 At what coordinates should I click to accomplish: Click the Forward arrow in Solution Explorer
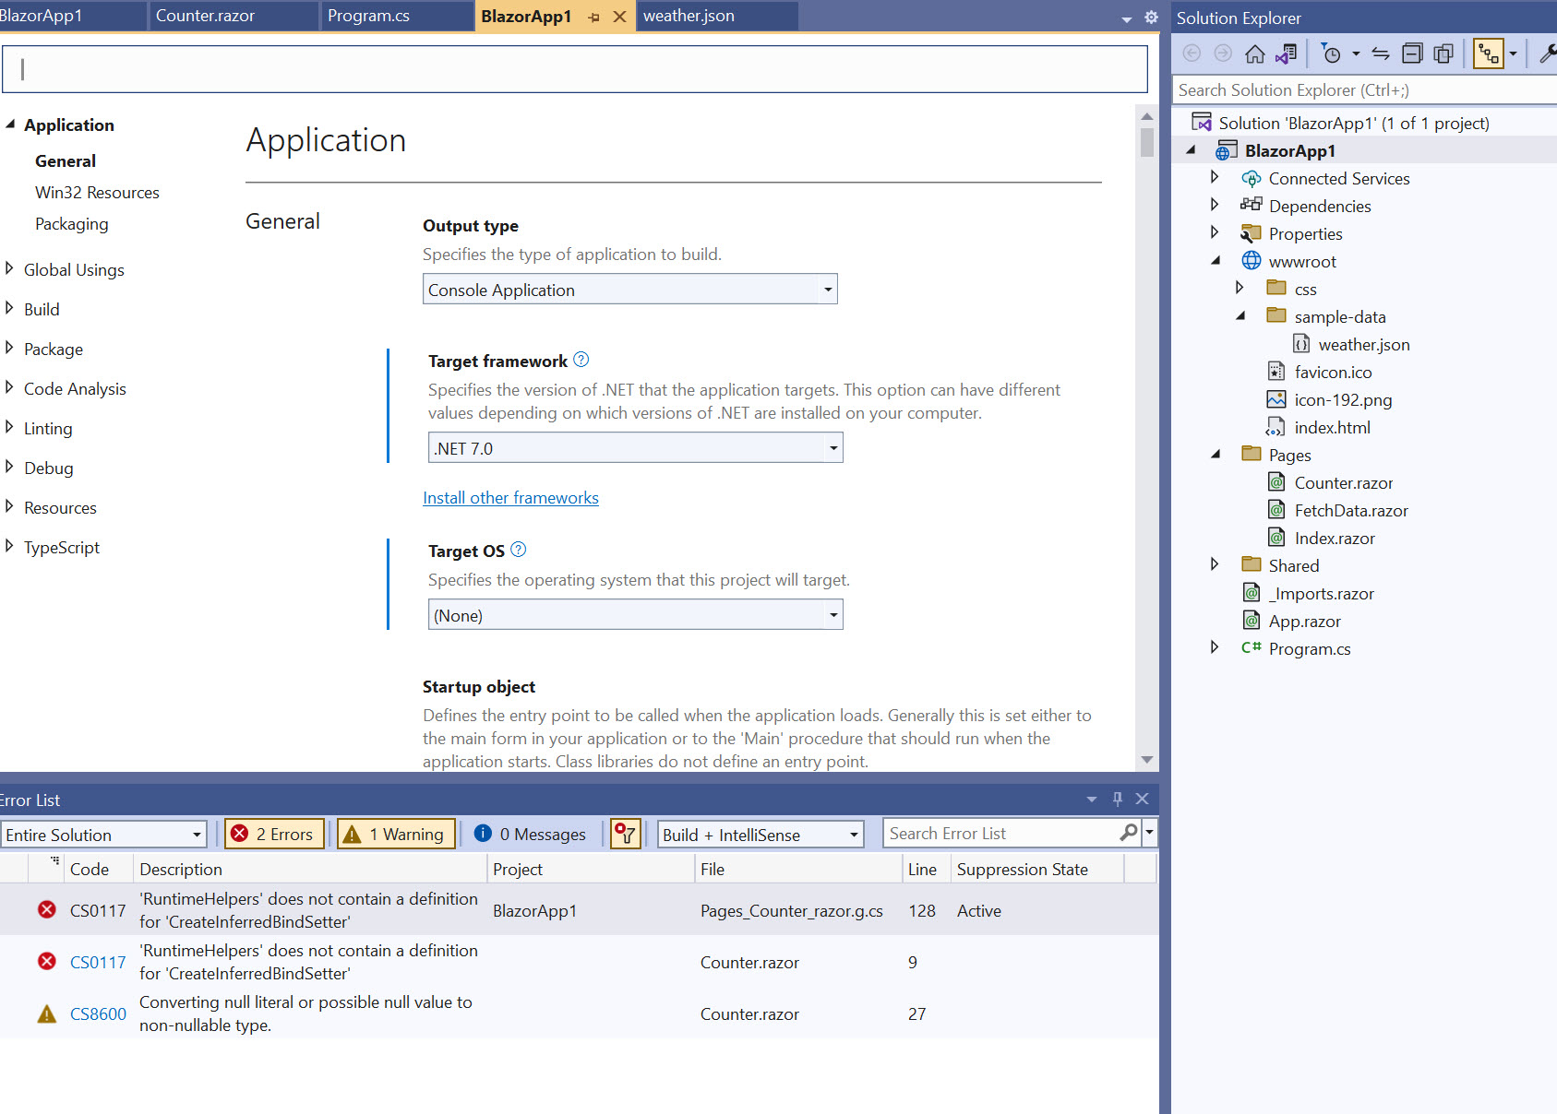1223,53
